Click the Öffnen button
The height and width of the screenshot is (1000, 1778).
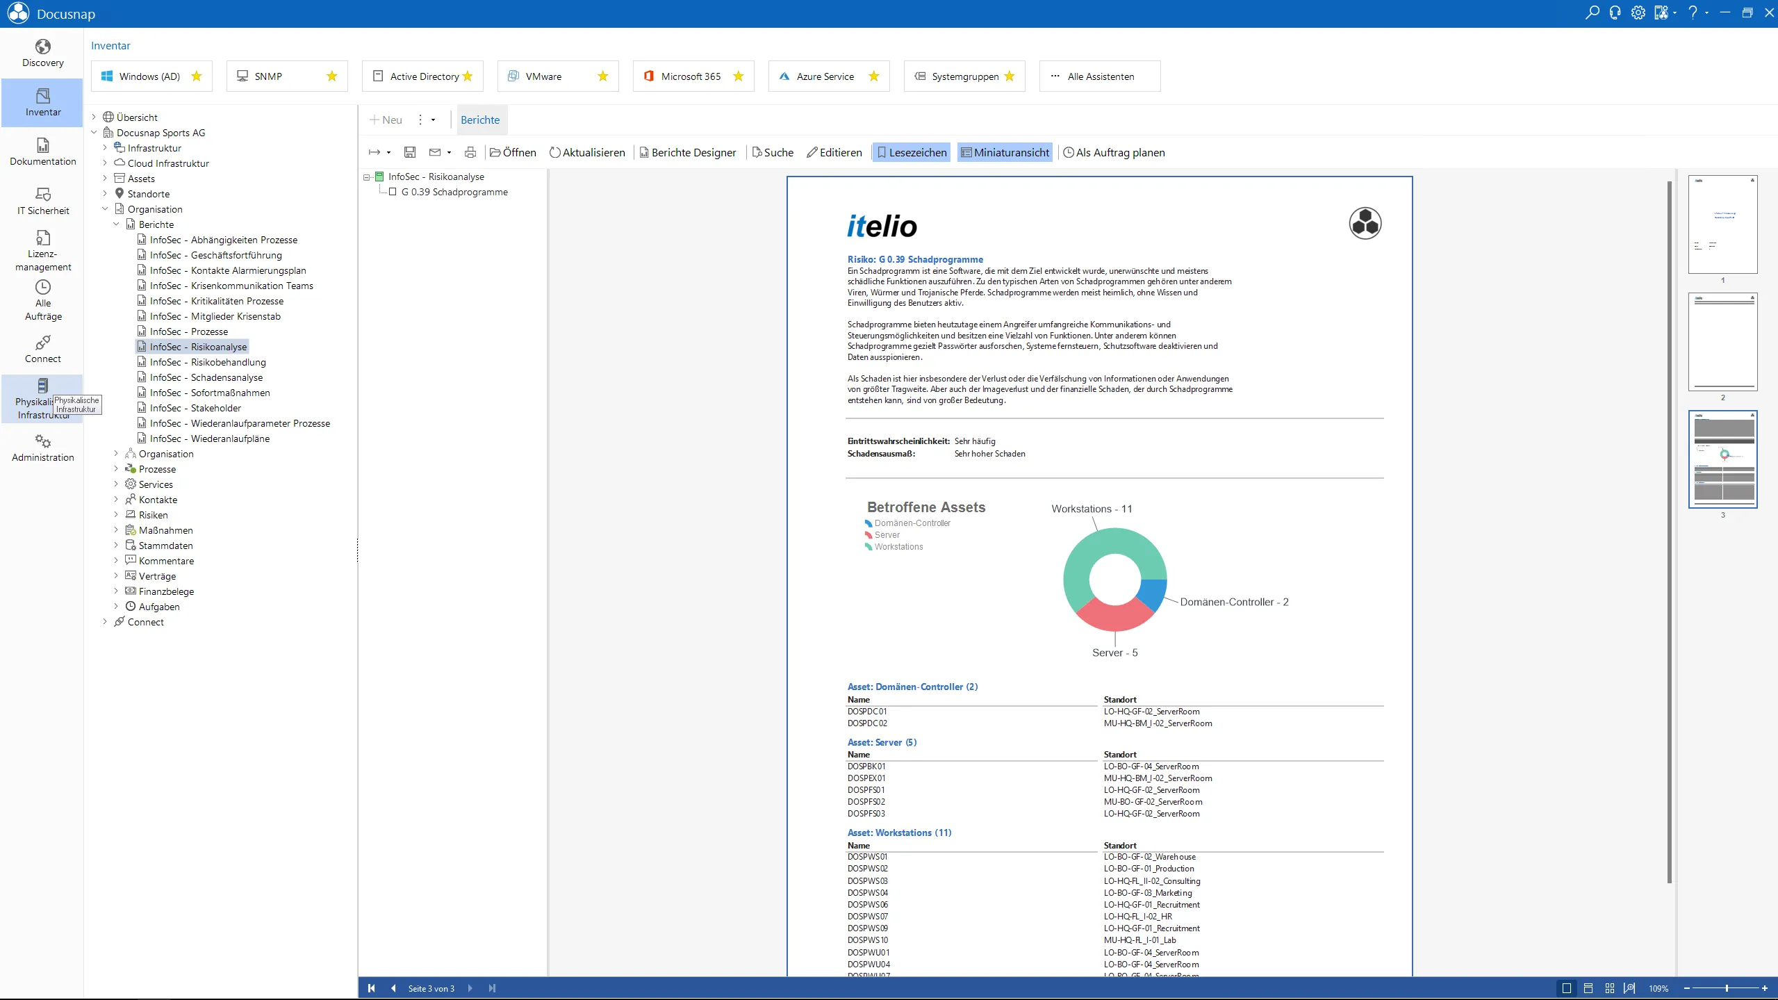click(x=513, y=152)
